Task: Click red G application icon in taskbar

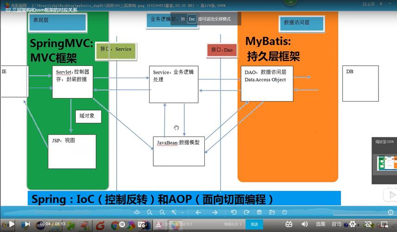Action: (100, 225)
